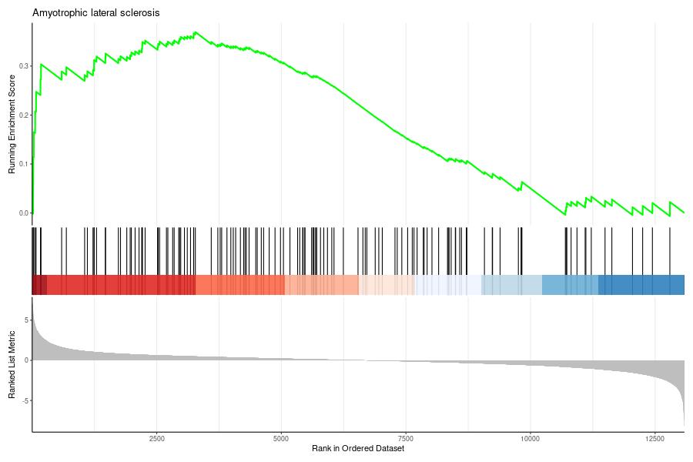The image size is (693, 462).
Task: Click the 'Running Enrichment Score' axis label
Action: 12,124
